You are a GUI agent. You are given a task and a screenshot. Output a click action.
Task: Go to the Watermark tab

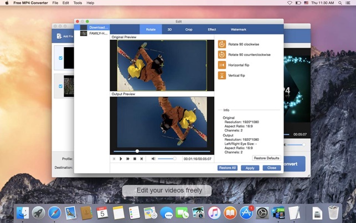tap(238, 29)
